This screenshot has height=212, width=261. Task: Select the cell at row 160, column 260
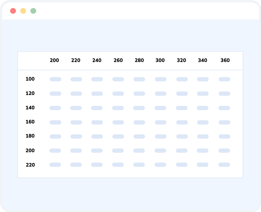[x=118, y=122]
